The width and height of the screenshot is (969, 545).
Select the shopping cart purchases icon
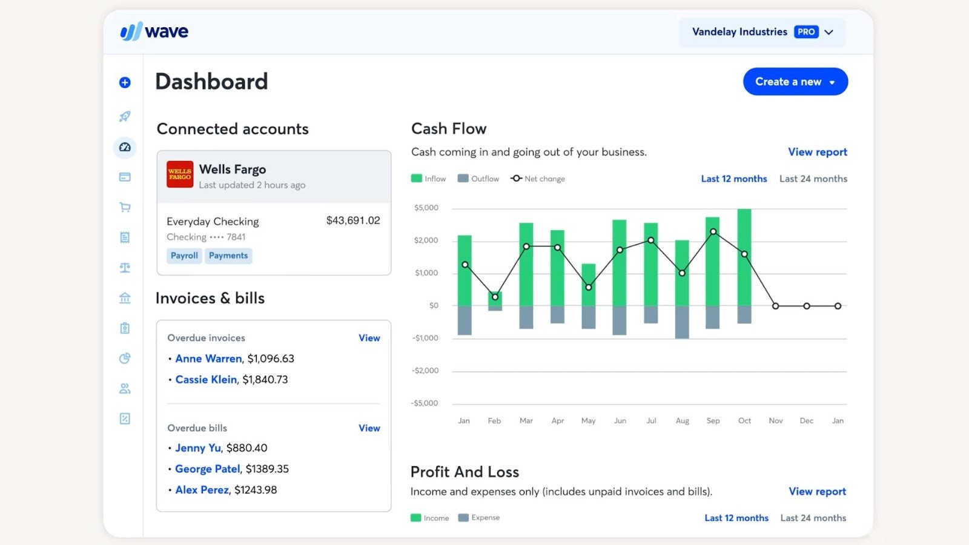124,207
